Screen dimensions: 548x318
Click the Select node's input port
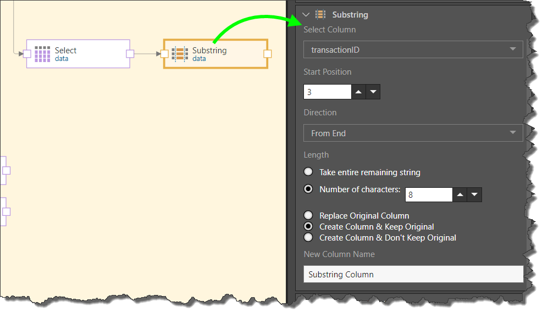(x=26, y=54)
